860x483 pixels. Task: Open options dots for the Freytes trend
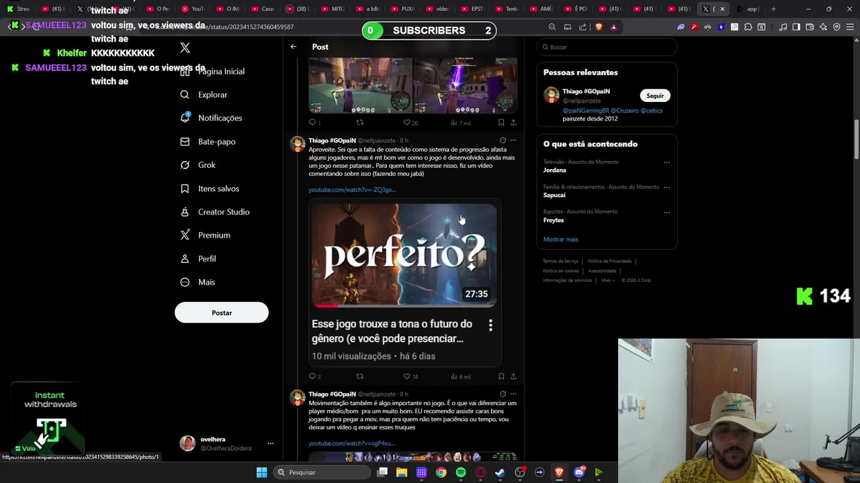pyautogui.click(x=666, y=212)
